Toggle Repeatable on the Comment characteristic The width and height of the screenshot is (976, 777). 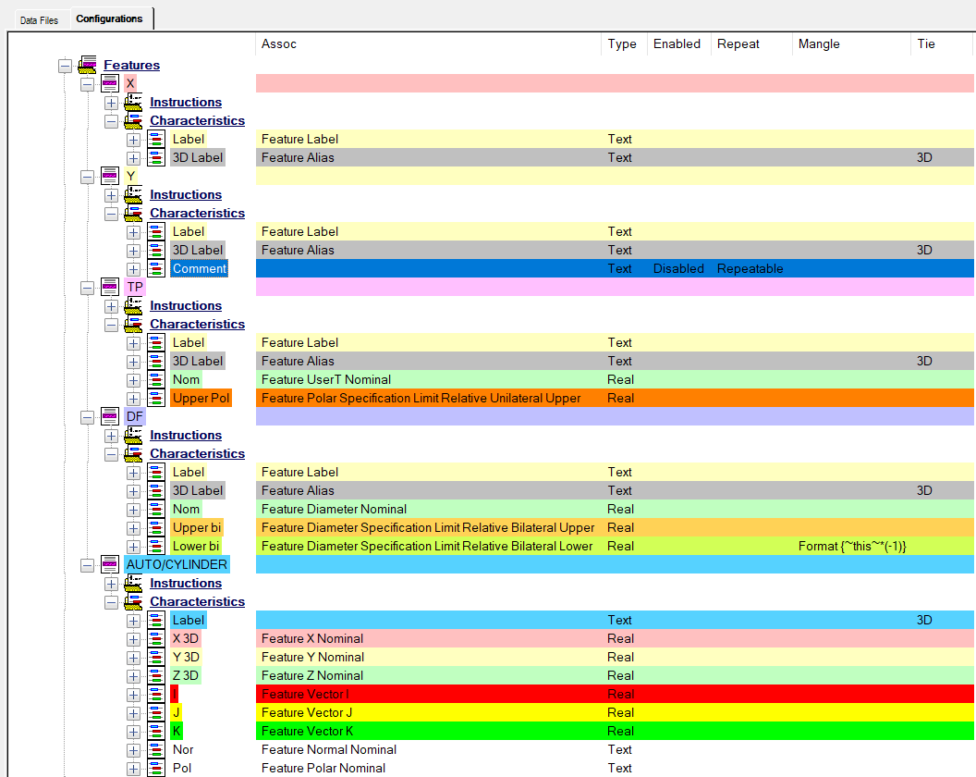click(x=750, y=268)
